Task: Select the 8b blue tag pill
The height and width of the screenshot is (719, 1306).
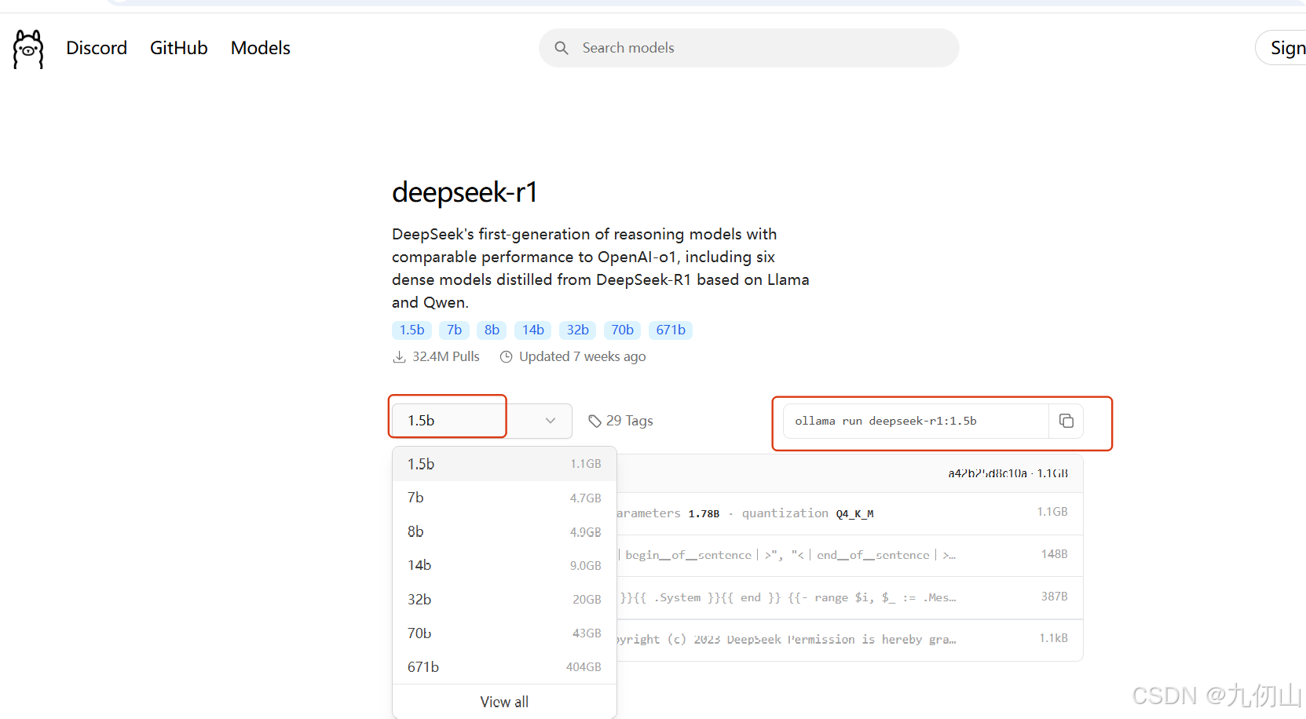Action: (492, 330)
